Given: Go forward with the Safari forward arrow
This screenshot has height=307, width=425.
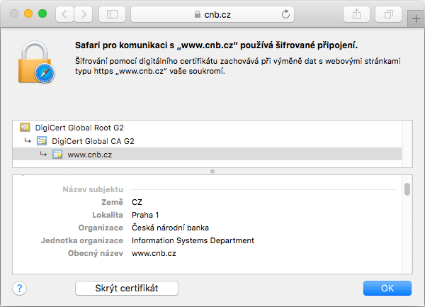Looking at the screenshot, I should (84, 14).
